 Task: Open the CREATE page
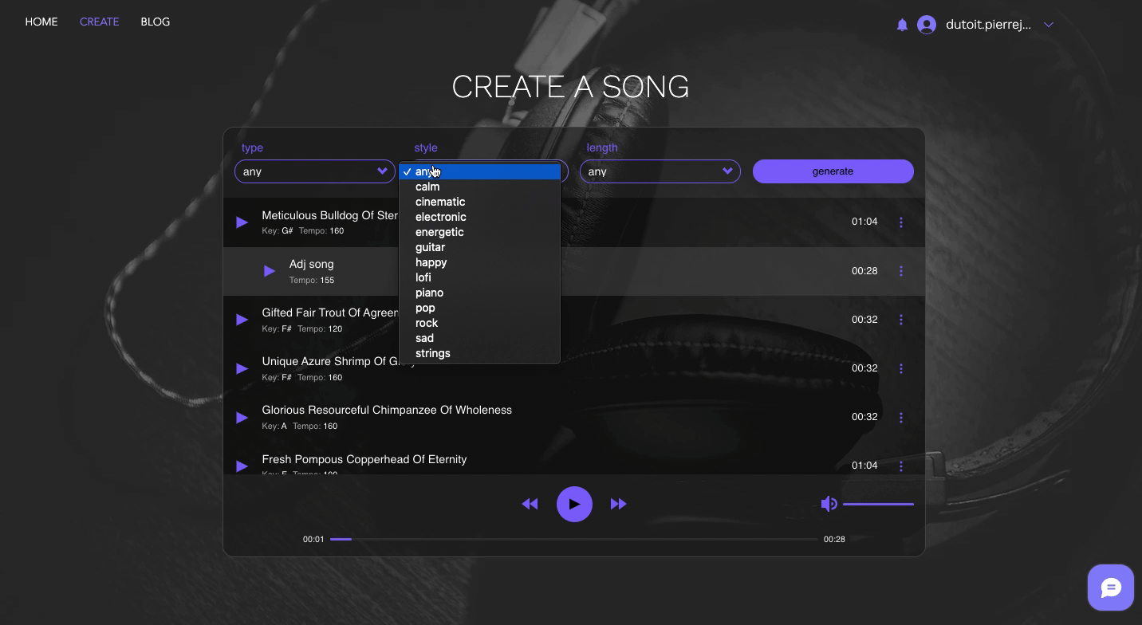click(100, 22)
